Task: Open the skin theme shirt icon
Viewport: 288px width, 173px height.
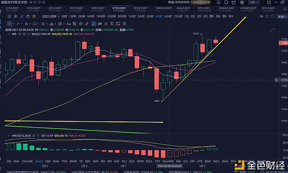Action: 234,2
